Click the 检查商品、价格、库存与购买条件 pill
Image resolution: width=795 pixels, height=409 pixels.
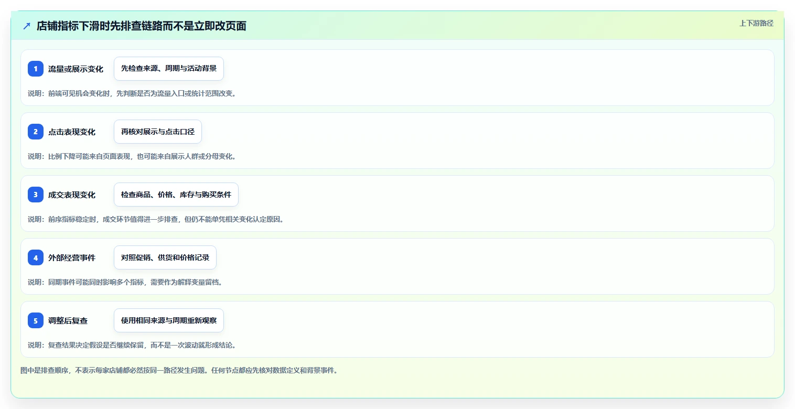tap(176, 195)
